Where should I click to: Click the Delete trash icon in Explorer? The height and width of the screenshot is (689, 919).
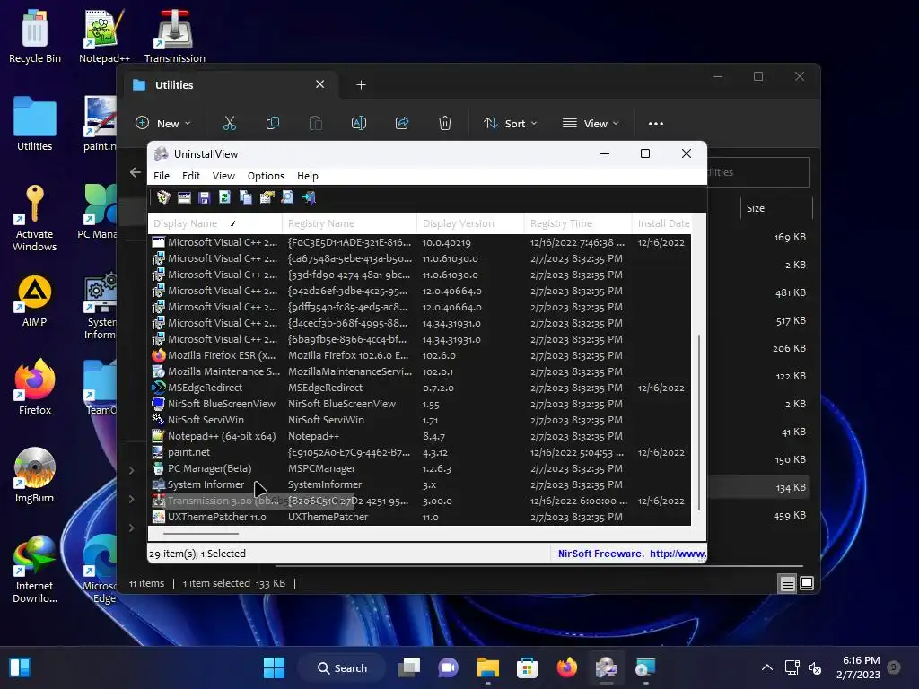(x=445, y=123)
